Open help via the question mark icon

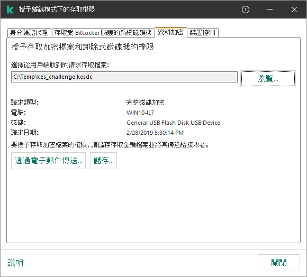[x=246, y=10]
